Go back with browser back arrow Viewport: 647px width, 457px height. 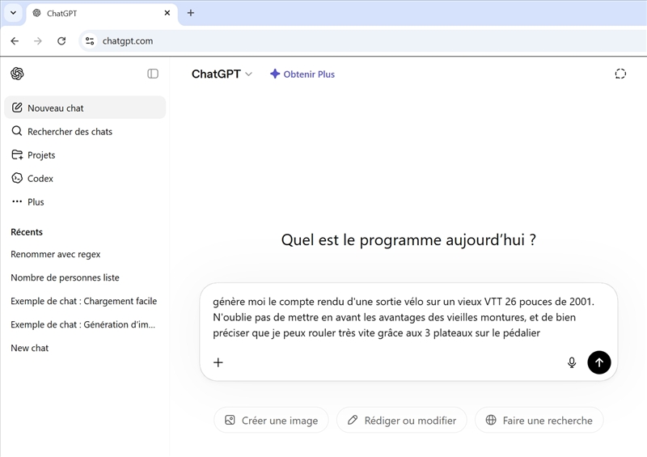pyautogui.click(x=15, y=41)
